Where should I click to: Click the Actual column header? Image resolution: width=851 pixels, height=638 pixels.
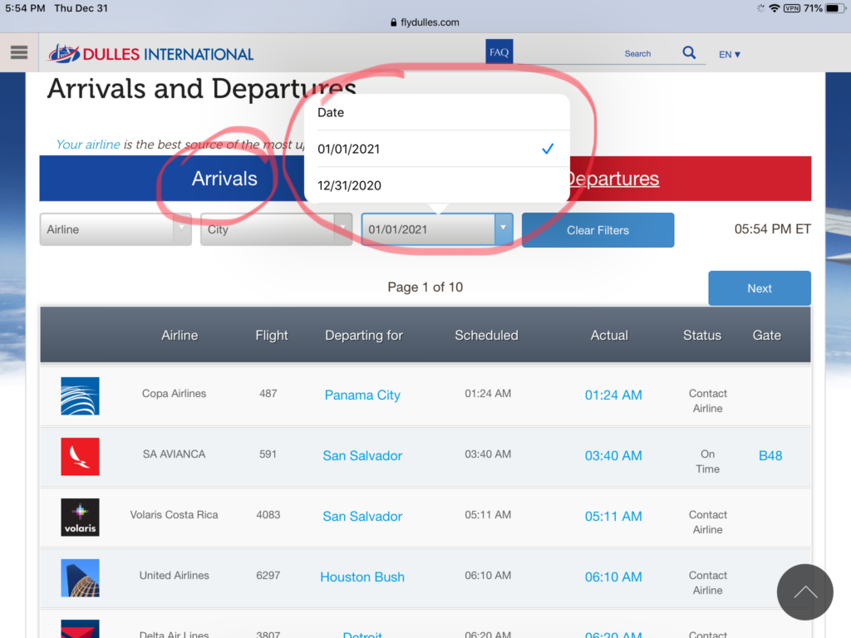click(609, 336)
